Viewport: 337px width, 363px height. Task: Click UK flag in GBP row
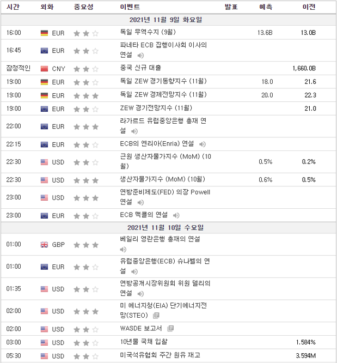coord(45,245)
